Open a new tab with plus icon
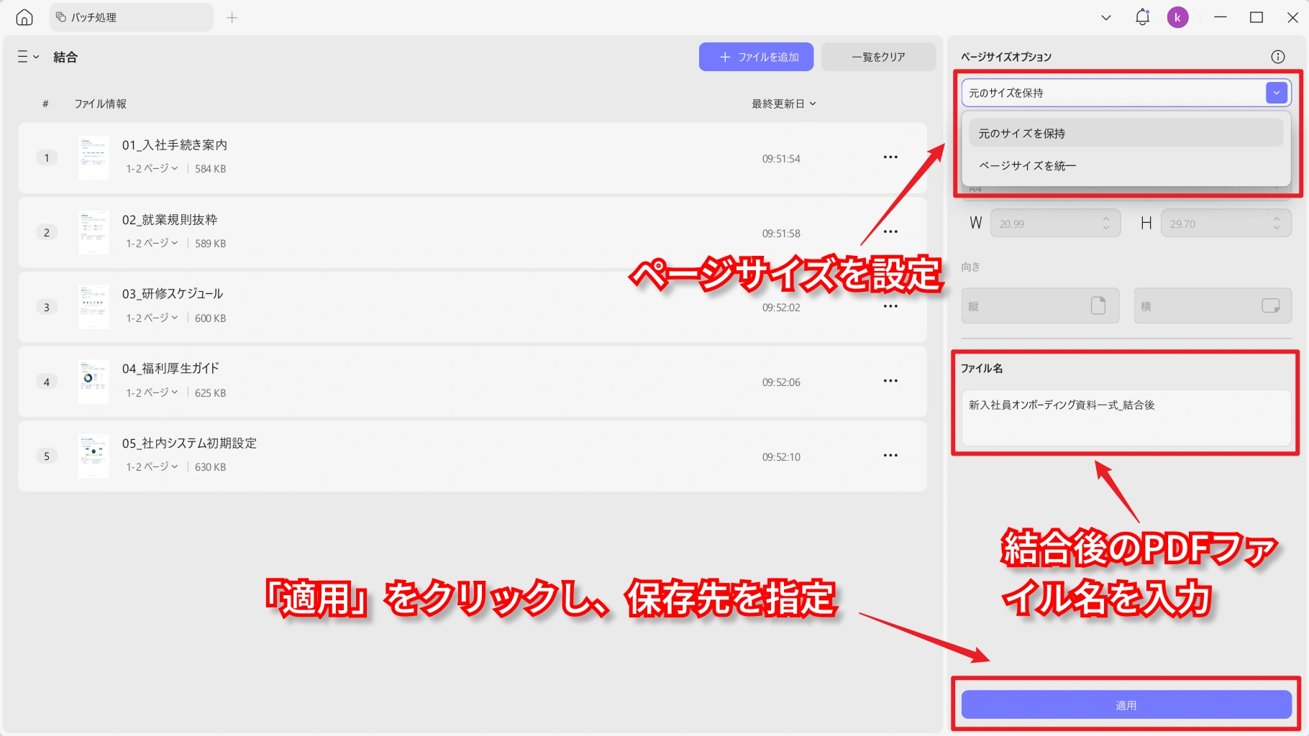This screenshot has height=736, width=1309. click(x=232, y=17)
